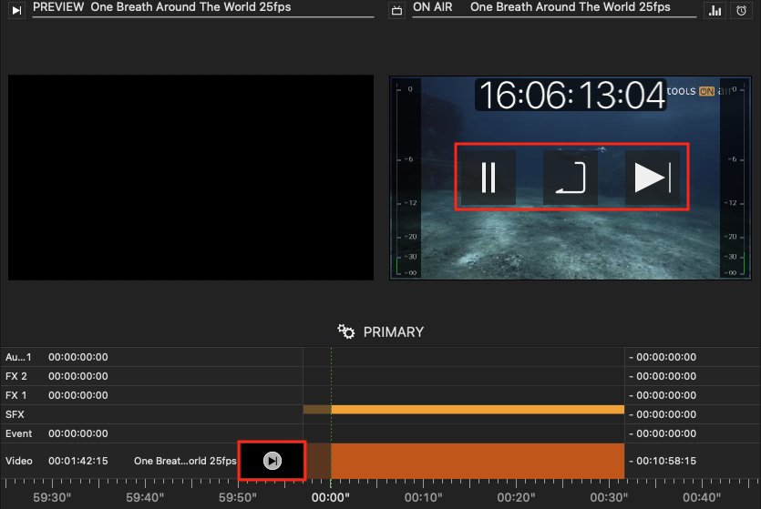
Task: Open the audio level meter bars icon
Action: 715,10
